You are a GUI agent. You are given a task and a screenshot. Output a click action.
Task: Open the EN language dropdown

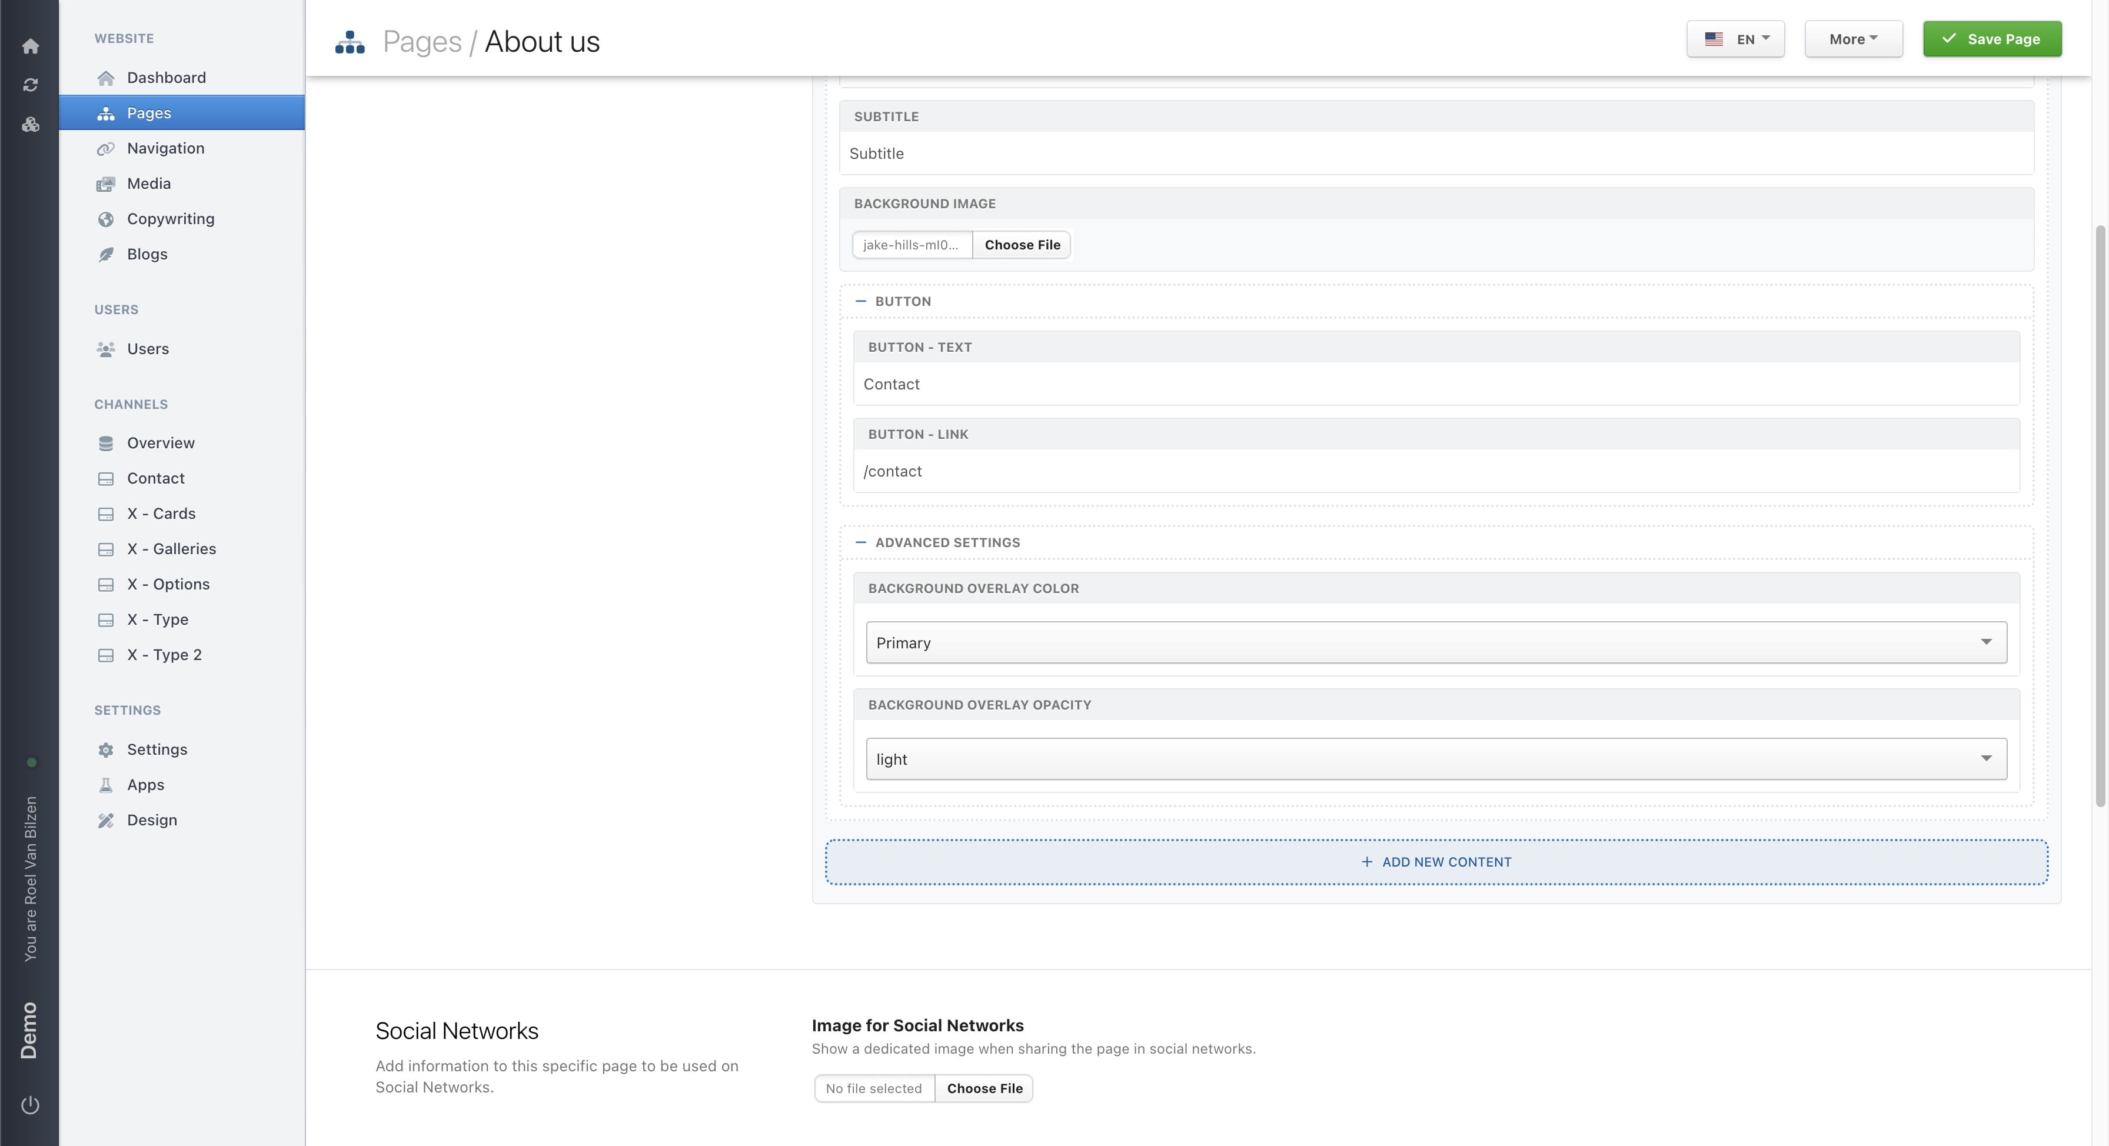point(1735,38)
